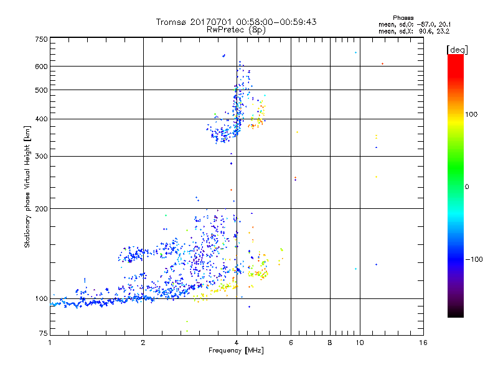Click the x-axis tick label "16"
498x373 pixels.
pyautogui.click(x=423, y=343)
